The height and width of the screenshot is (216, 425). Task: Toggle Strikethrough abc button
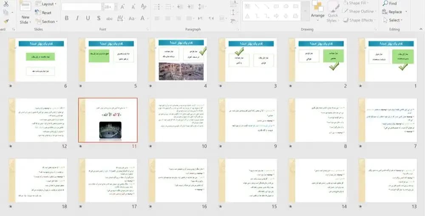[x=109, y=18]
